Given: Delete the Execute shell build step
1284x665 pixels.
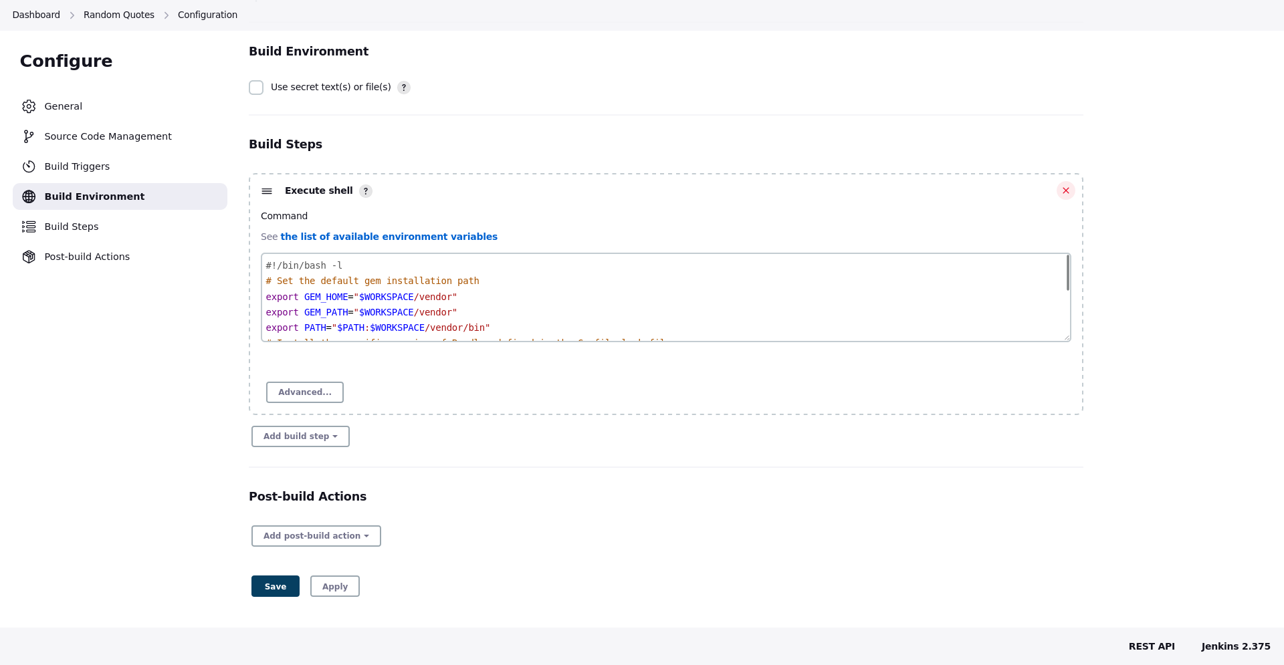Looking at the screenshot, I should [x=1066, y=190].
